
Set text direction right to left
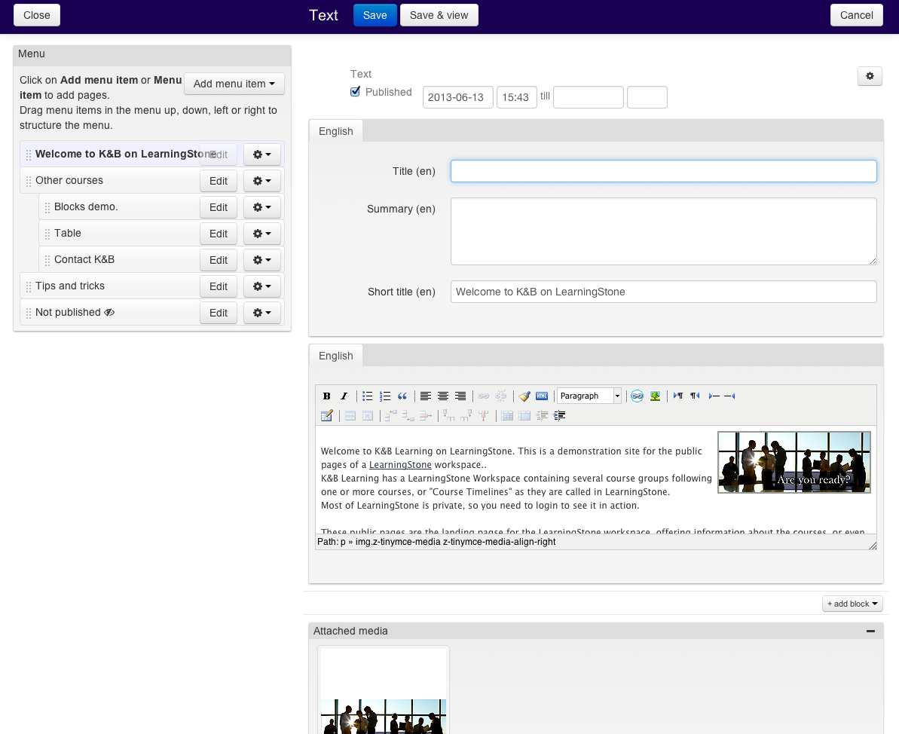click(695, 396)
